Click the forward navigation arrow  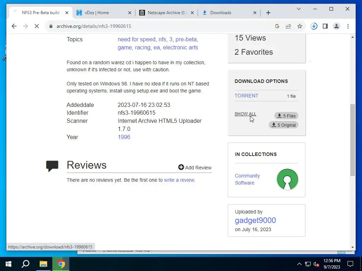tap(25, 26)
